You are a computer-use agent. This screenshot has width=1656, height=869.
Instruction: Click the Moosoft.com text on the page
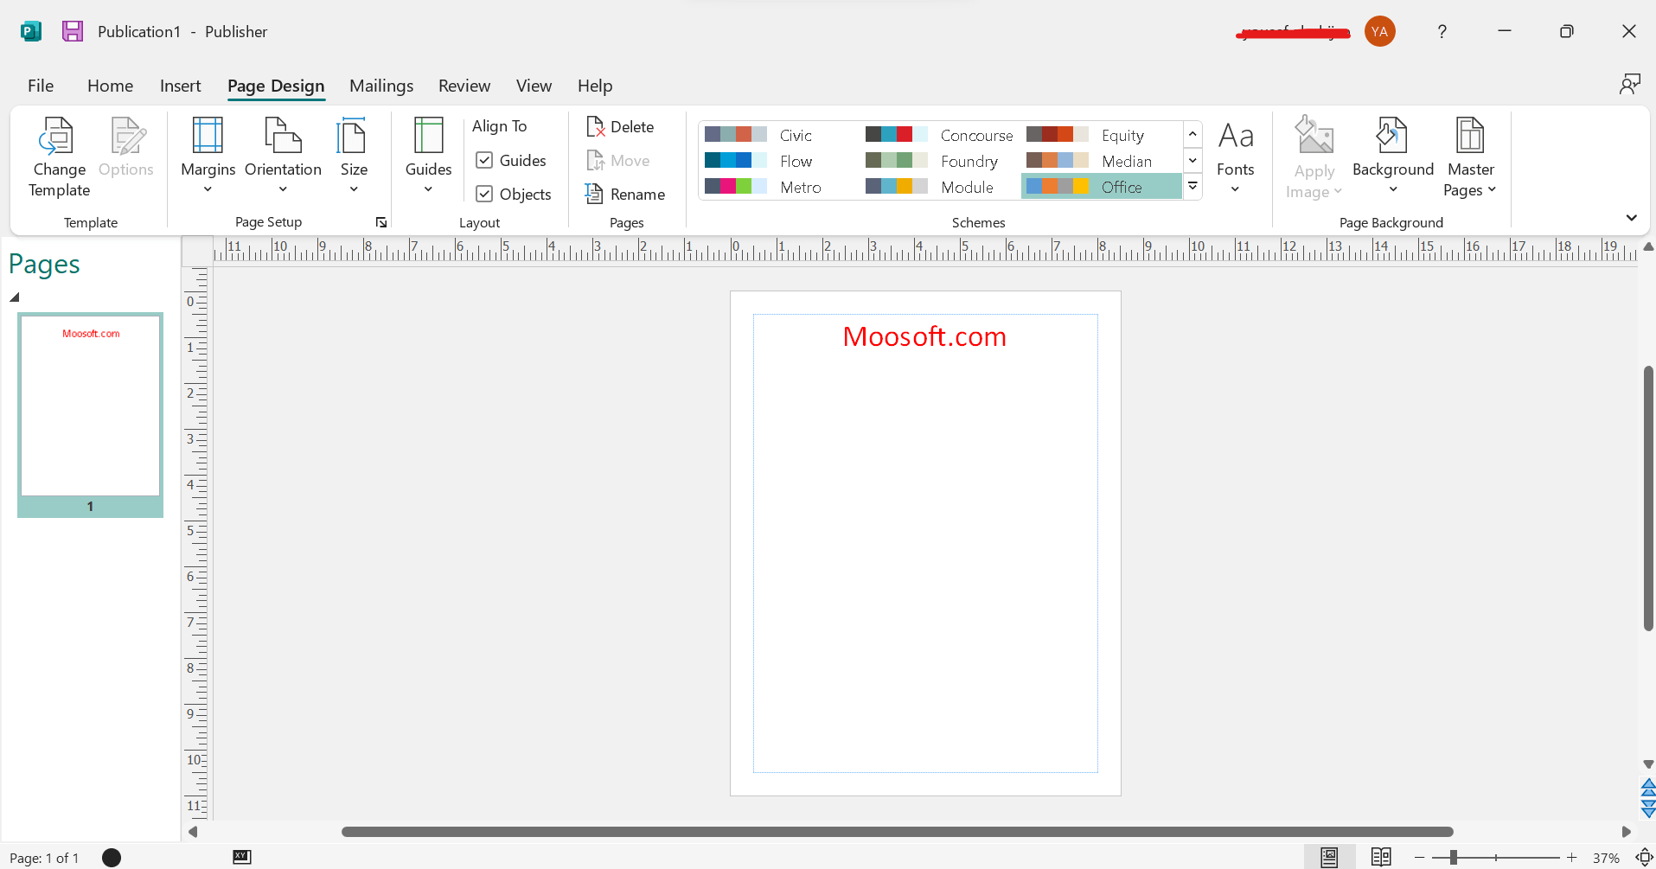924,335
